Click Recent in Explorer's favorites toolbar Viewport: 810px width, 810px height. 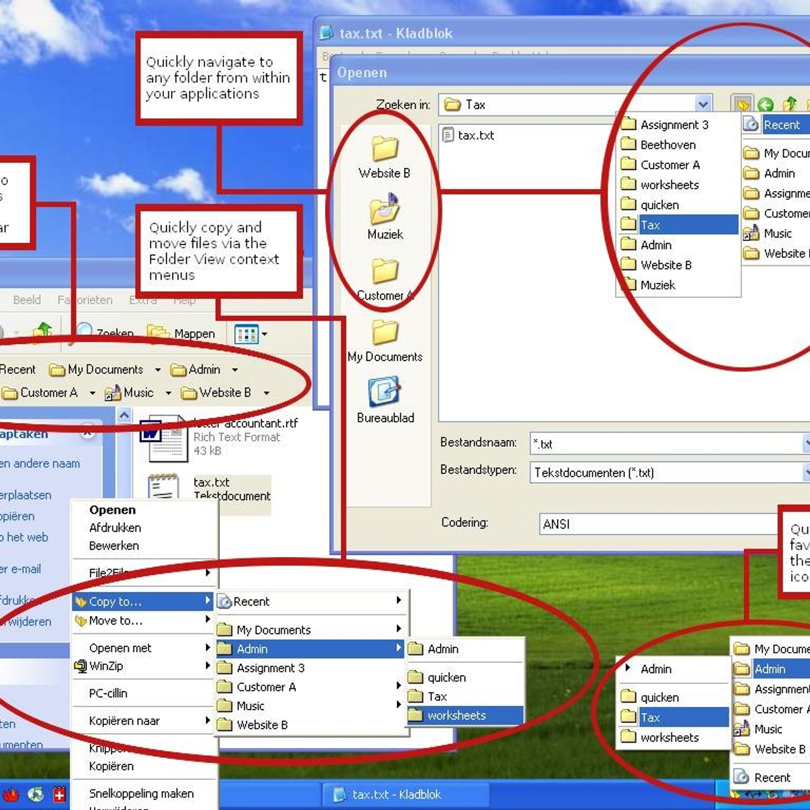pos(18,369)
